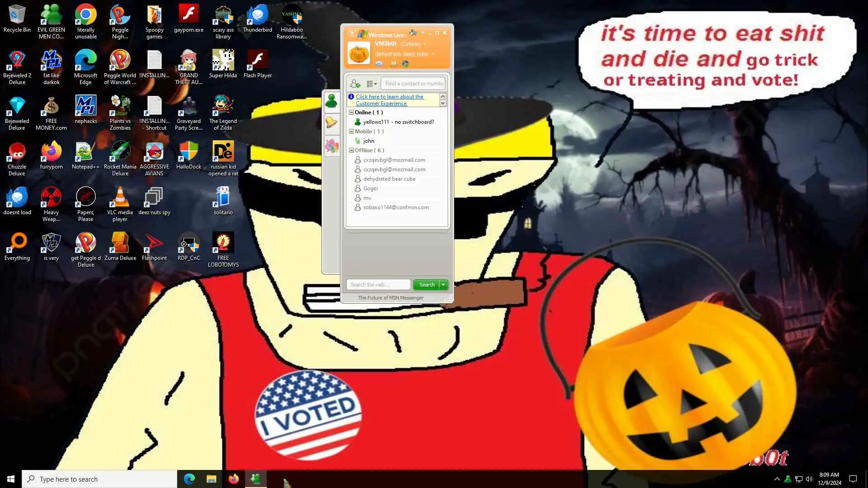Open the contact list view options dropdown
Viewport: 868px width, 488px height.
[x=372, y=84]
